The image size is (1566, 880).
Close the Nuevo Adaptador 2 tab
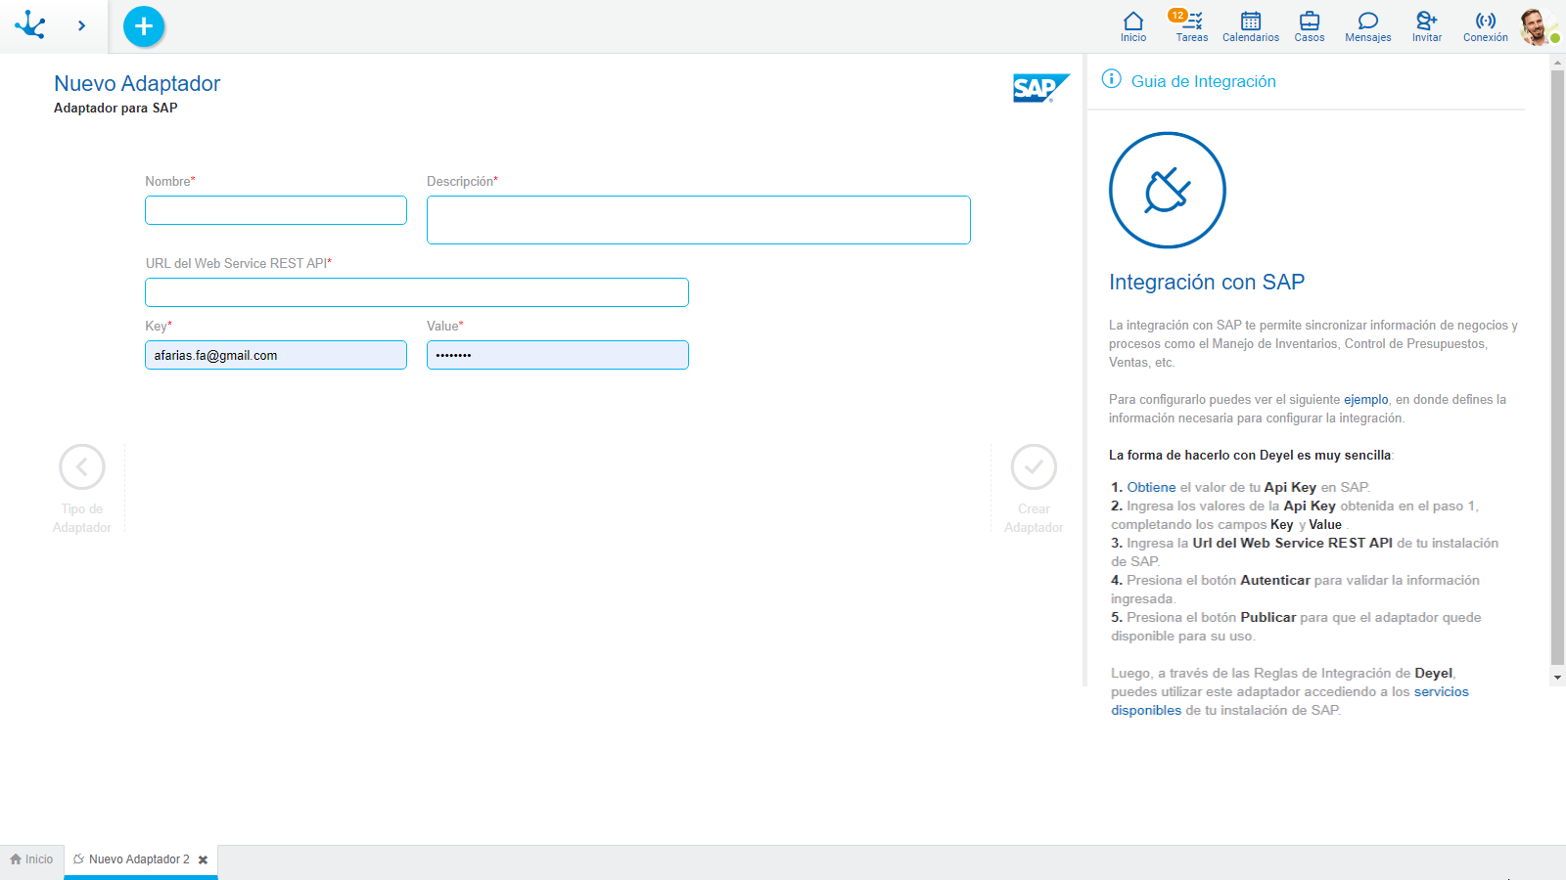[204, 860]
